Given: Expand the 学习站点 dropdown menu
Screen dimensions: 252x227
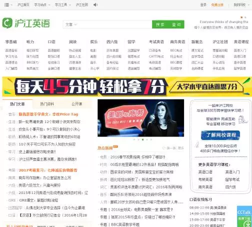Looking at the screenshot, I should pos(42,5).
